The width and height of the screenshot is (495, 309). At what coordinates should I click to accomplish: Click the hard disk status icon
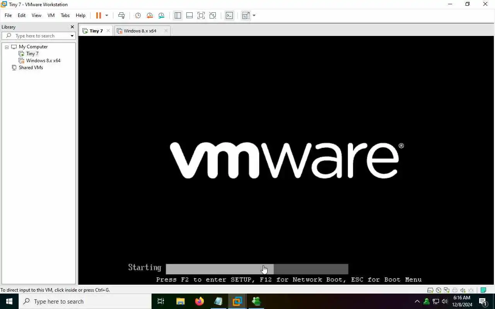click(430, 290)
